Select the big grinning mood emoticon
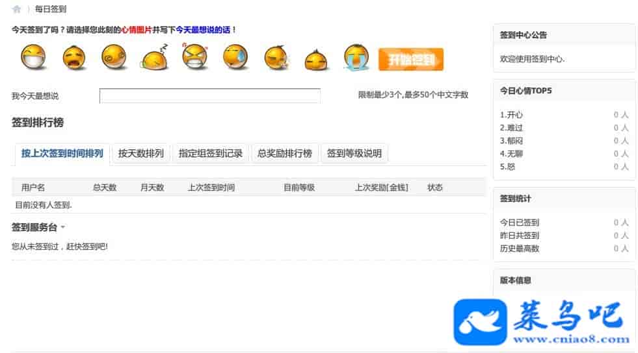The height and width of the screenshot is (353, 638). click(33, 57)
